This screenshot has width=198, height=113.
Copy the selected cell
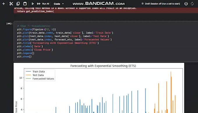pos(18,4)
